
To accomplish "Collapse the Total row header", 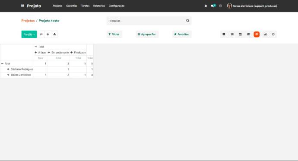I will (x=17, y=63).
